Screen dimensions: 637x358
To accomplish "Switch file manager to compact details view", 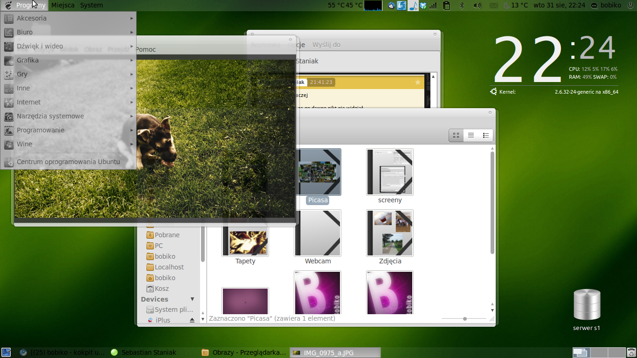I will click(485, 135).
